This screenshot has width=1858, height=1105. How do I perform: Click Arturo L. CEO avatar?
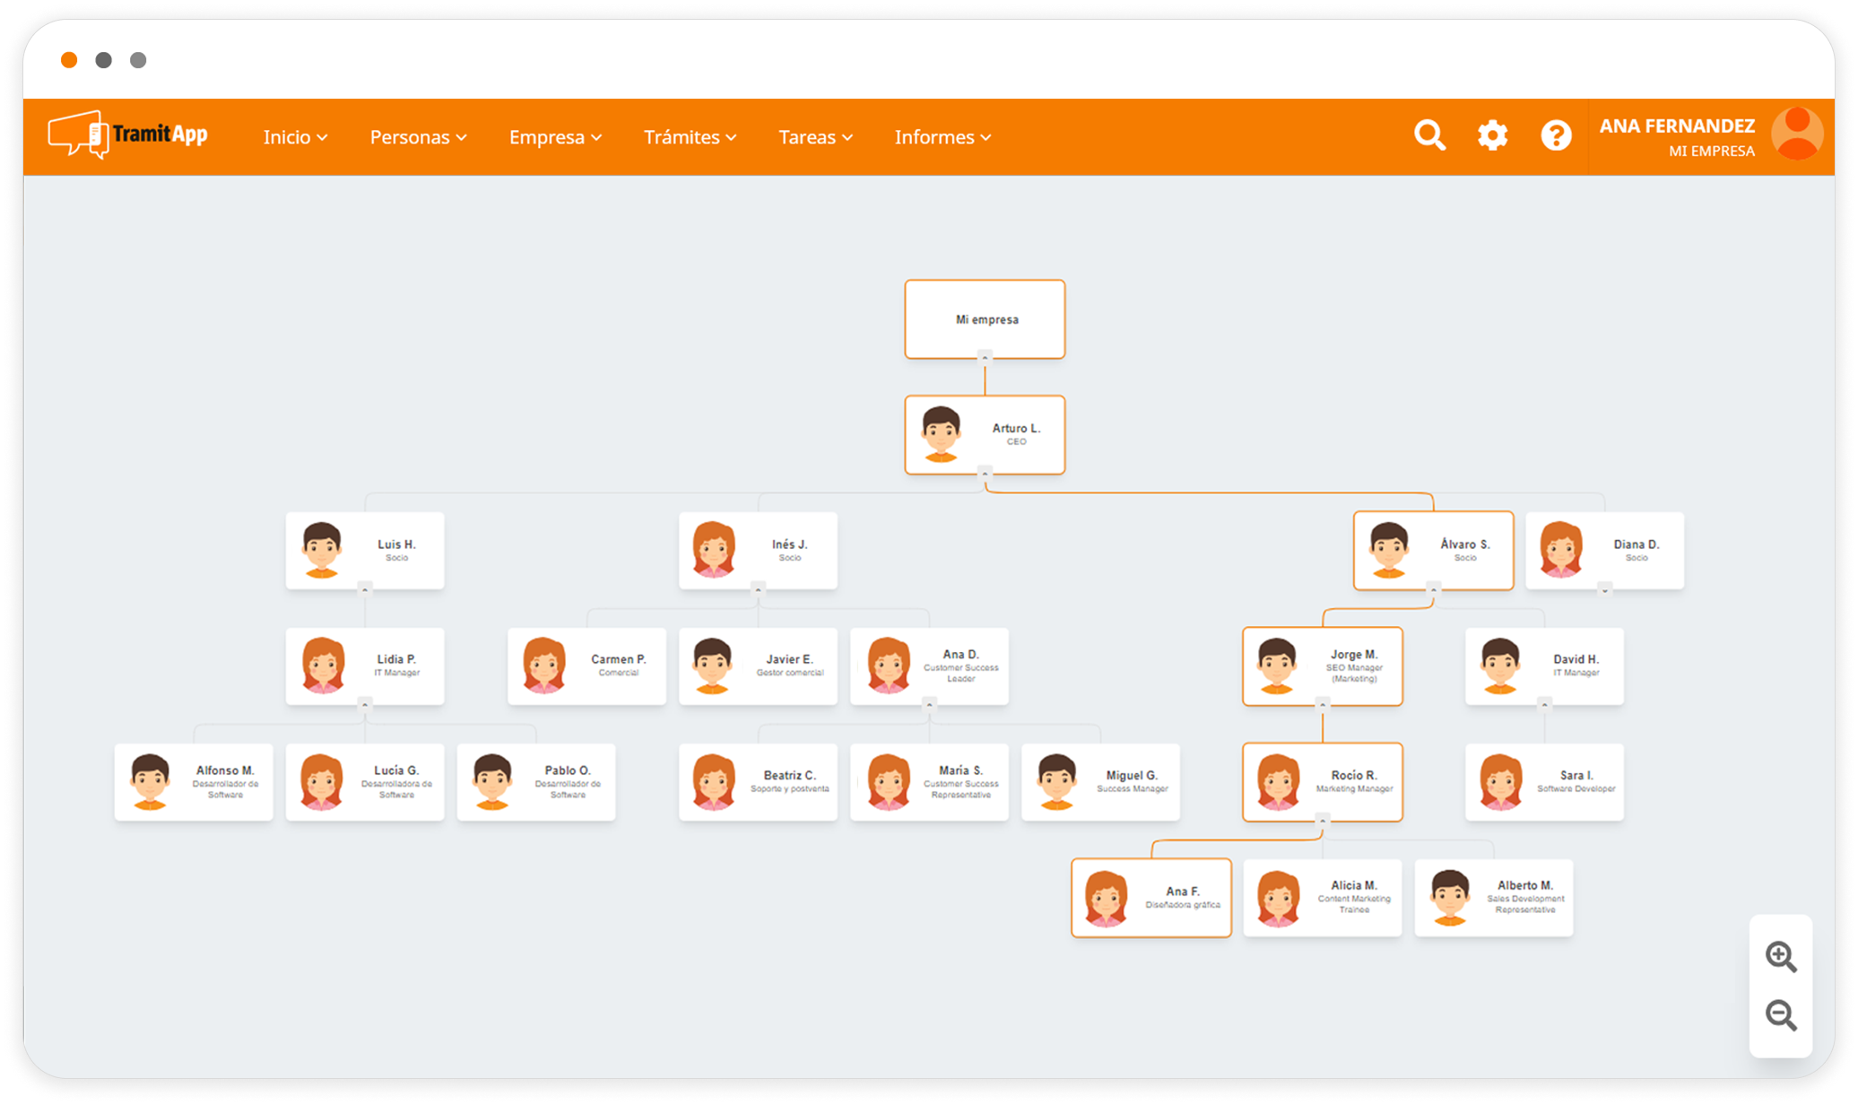point(941,434)
